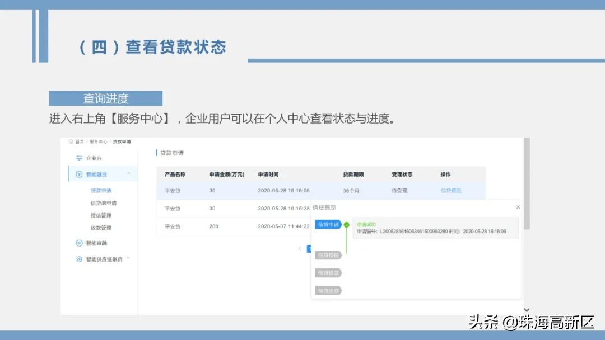Click the 智能融资 menu icon
The height and width of the screenshot is (340, 605).
(x=78, y=174)
